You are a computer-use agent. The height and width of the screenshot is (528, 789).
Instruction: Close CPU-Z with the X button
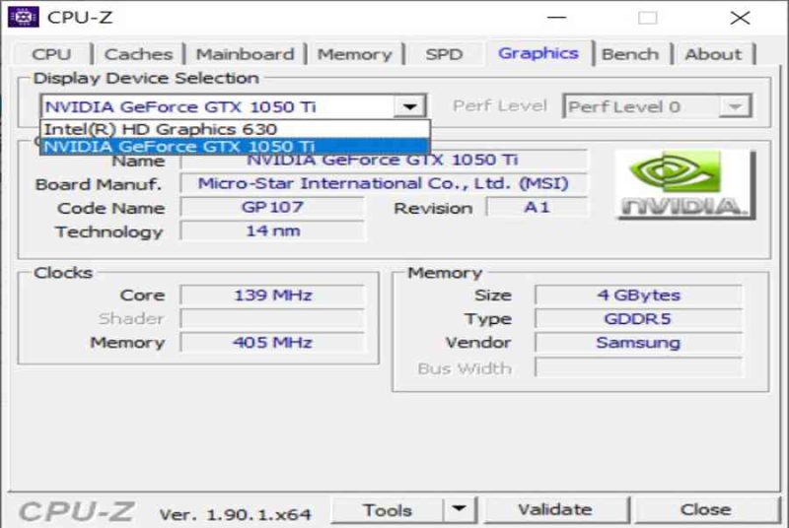740,18
